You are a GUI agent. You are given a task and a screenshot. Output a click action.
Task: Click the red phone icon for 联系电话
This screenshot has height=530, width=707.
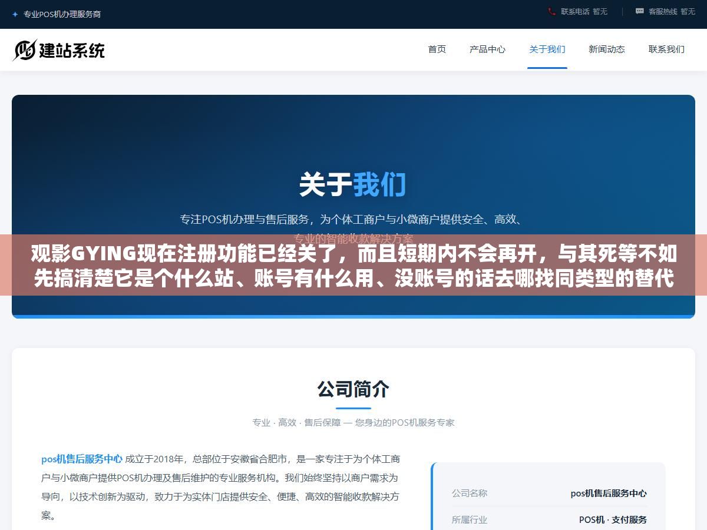point(551,11)
